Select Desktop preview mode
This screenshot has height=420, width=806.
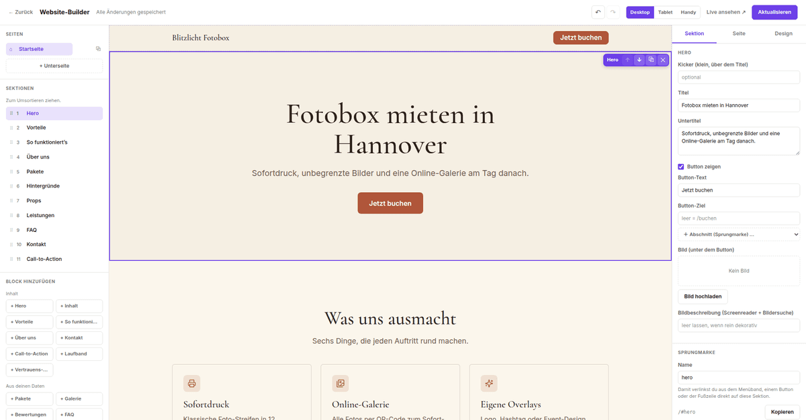coord(640,12)
